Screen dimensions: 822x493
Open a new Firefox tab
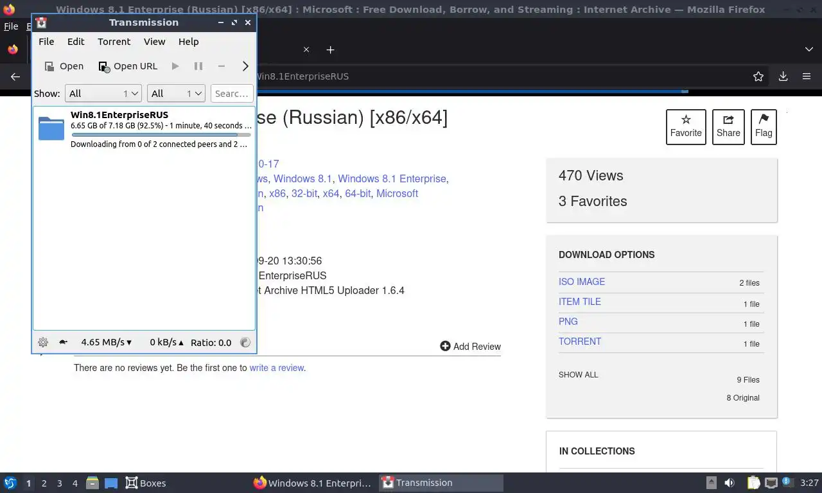pos(330,49)
